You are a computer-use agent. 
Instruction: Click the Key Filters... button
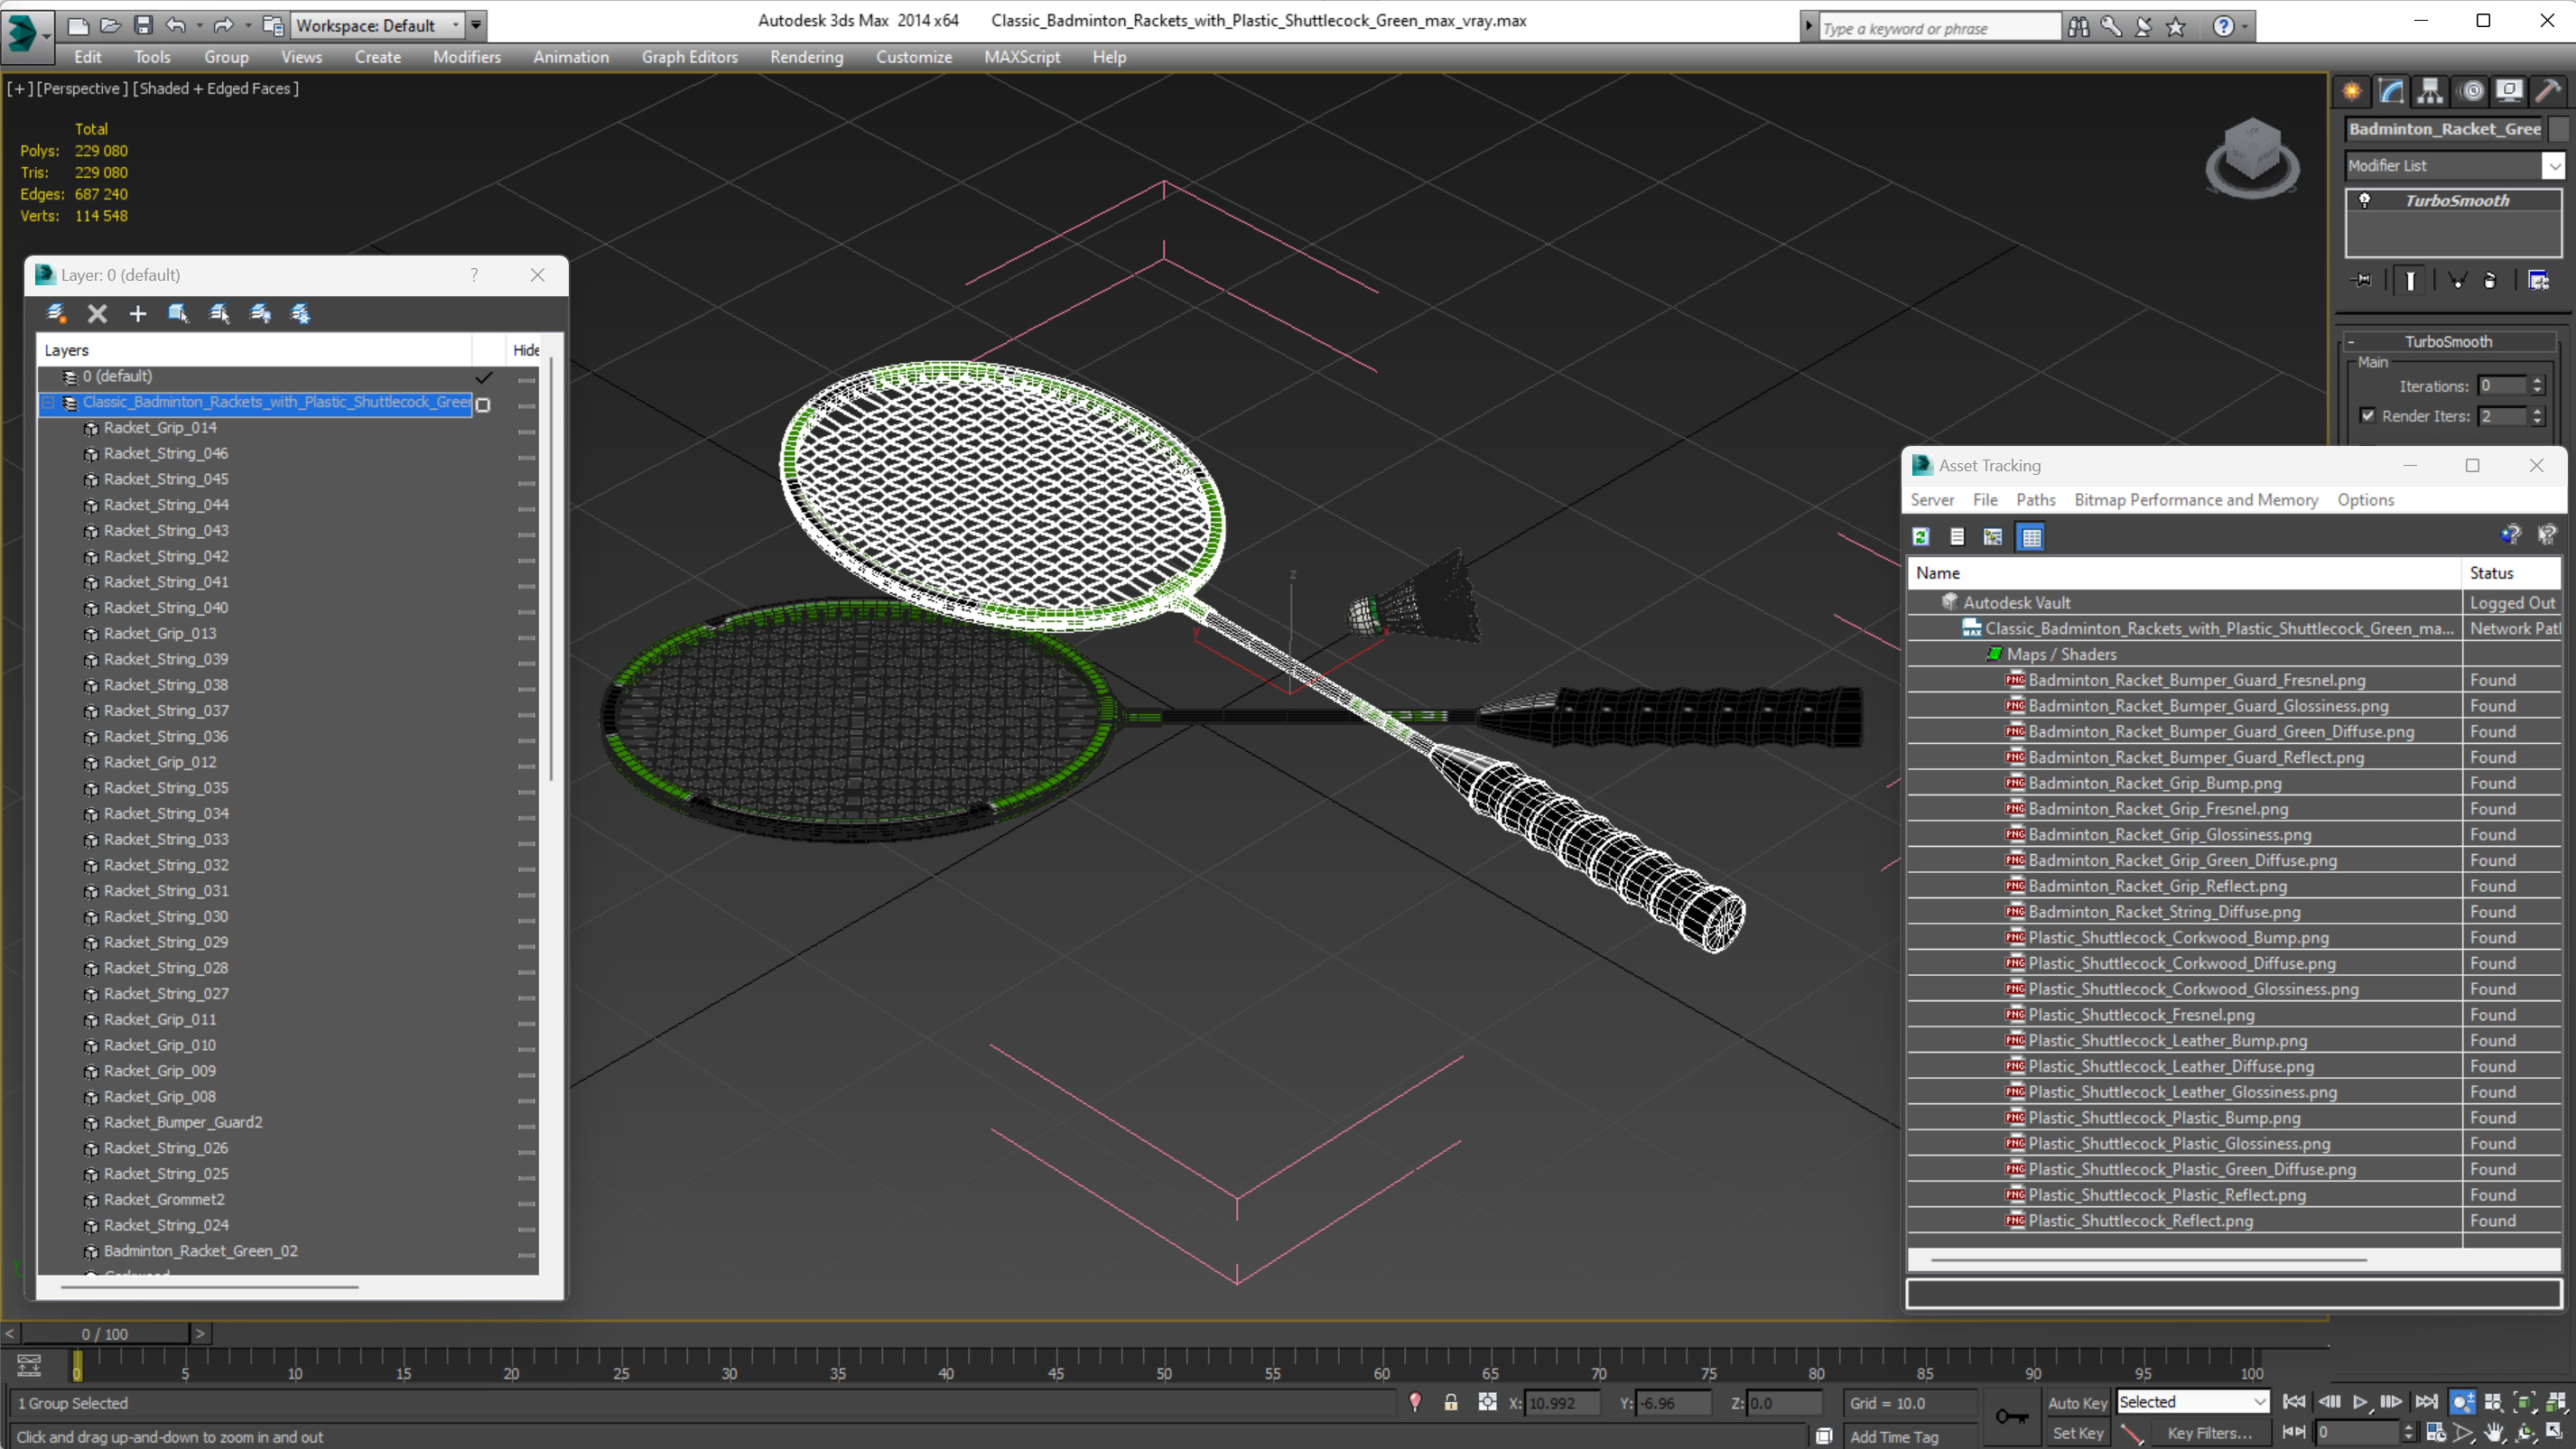(2210, 1433)
